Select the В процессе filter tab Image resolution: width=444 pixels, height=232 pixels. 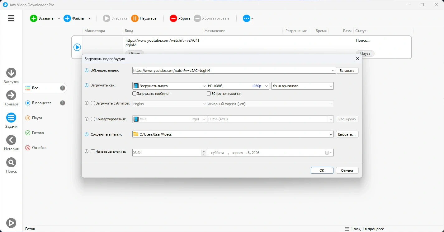click(x=45, y=103)
